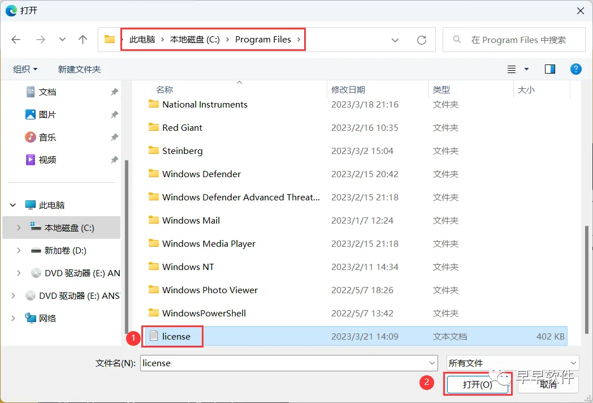Click the 取消 button

(548, 384)
